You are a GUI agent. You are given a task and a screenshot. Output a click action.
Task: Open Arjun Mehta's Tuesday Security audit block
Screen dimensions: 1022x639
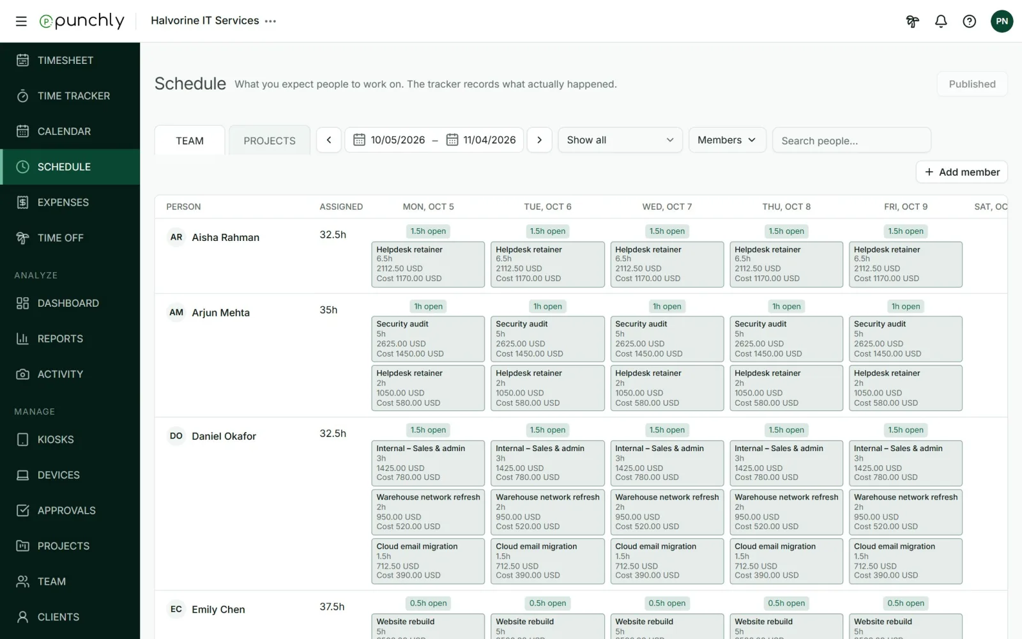tap(547, 339)
